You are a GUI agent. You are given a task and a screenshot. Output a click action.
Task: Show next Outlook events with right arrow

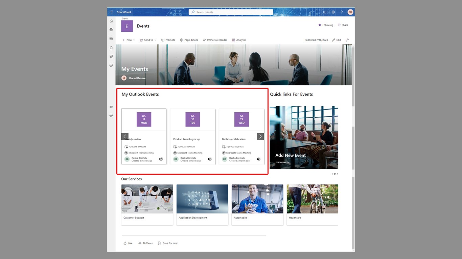(260, 136)
